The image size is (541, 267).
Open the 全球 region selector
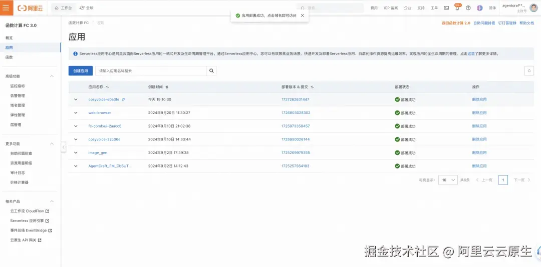click(x=86, y=8)
